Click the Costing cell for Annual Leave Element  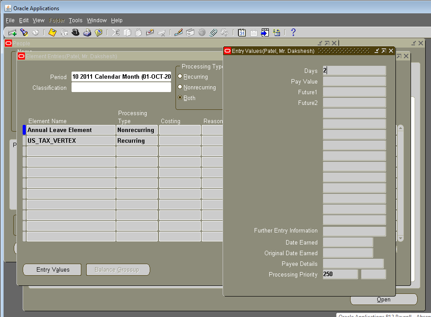(180, 130)
